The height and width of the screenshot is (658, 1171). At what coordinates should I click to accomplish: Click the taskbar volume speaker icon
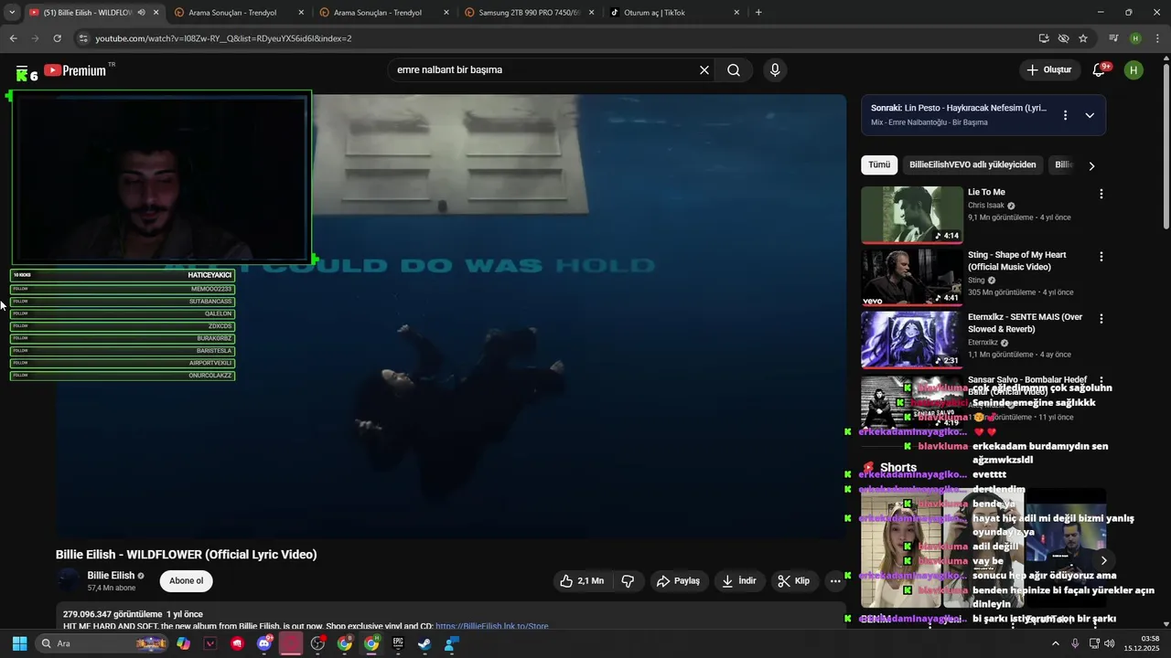click(1110, 643)
